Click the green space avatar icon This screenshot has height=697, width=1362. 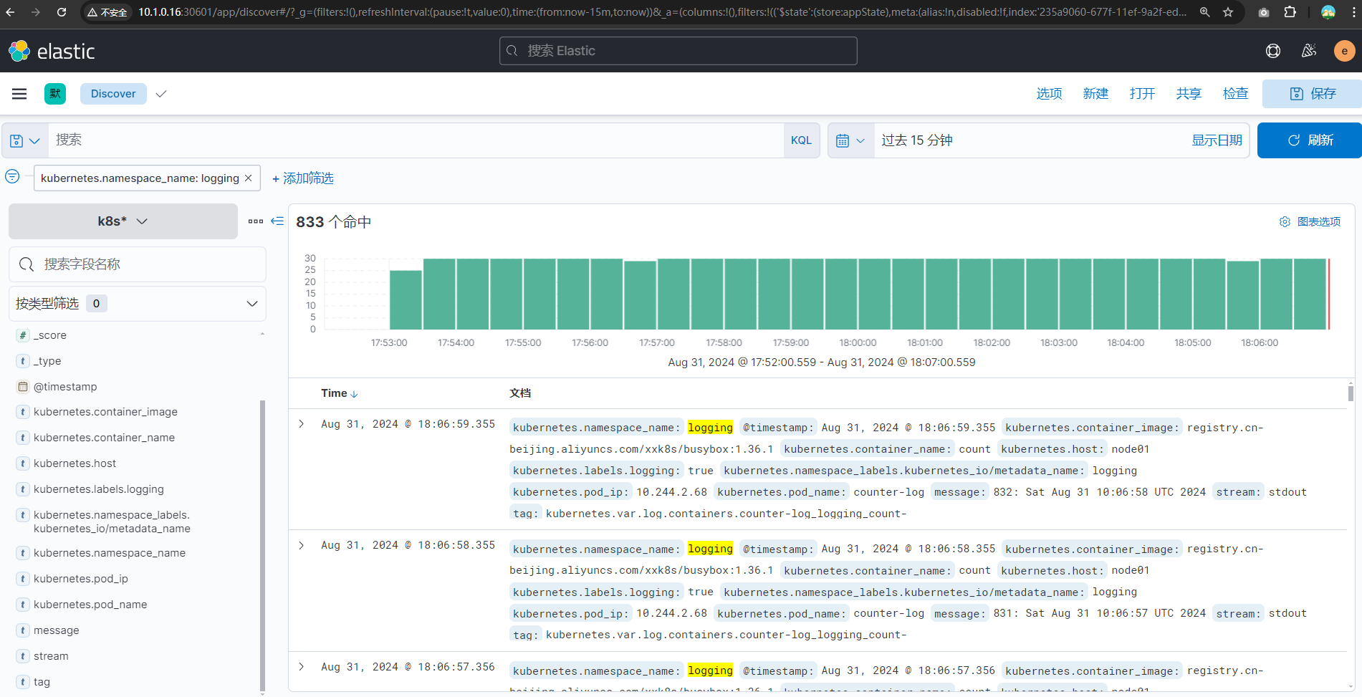click(55, 94)
